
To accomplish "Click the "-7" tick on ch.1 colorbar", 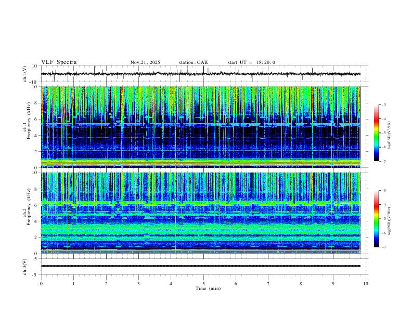I will (x=383, y=161).
